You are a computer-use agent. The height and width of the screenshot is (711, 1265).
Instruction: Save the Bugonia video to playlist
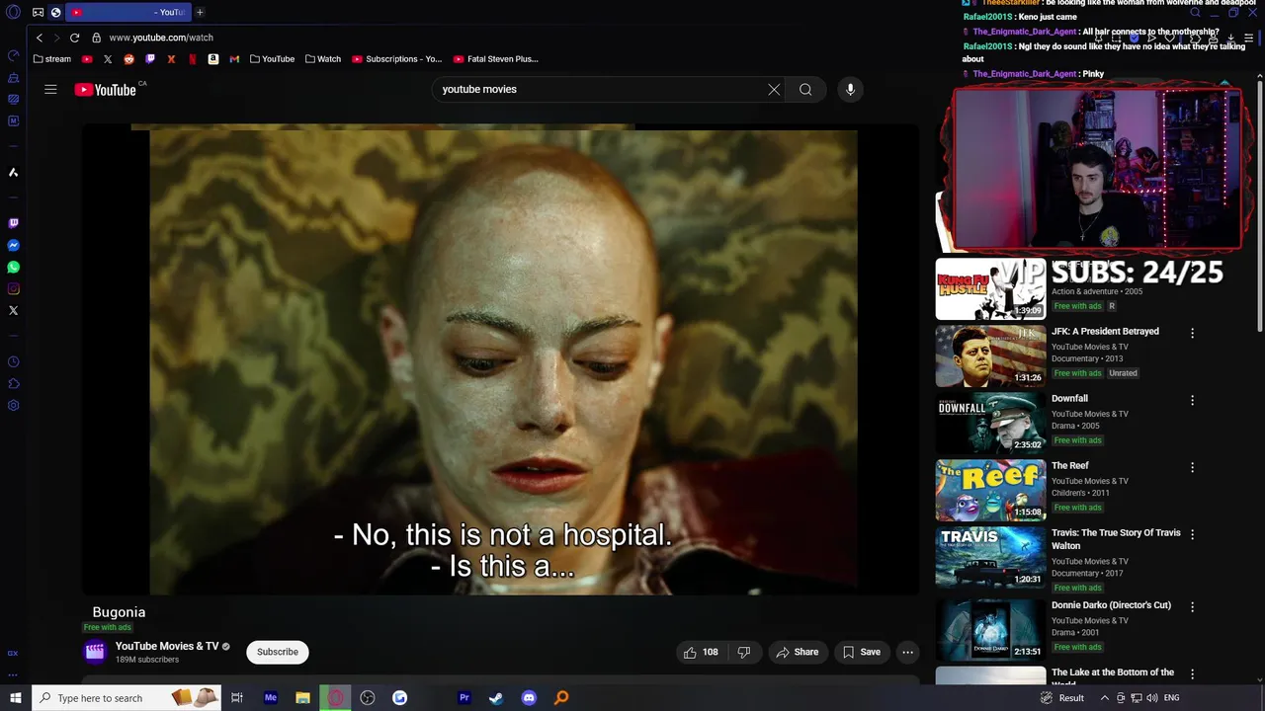(862, 652)
